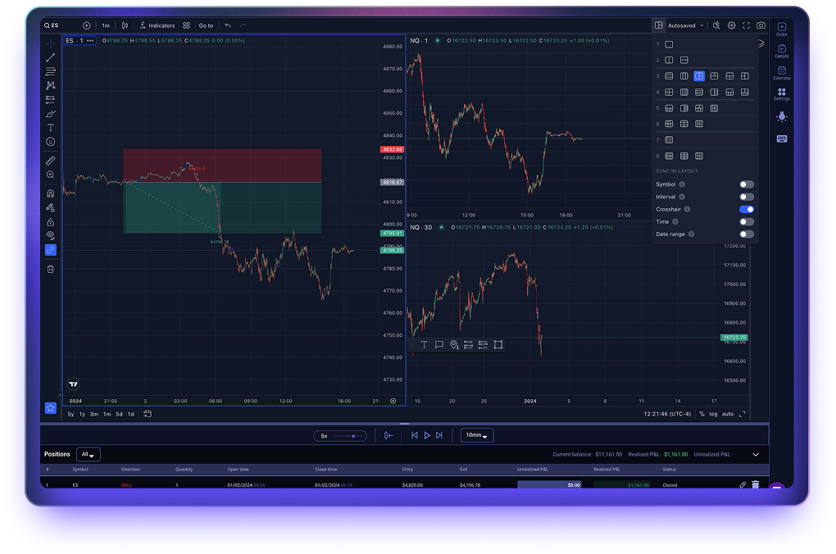Open keyboard shortcuts icon in right sidebar

click(x=782, y=138)
